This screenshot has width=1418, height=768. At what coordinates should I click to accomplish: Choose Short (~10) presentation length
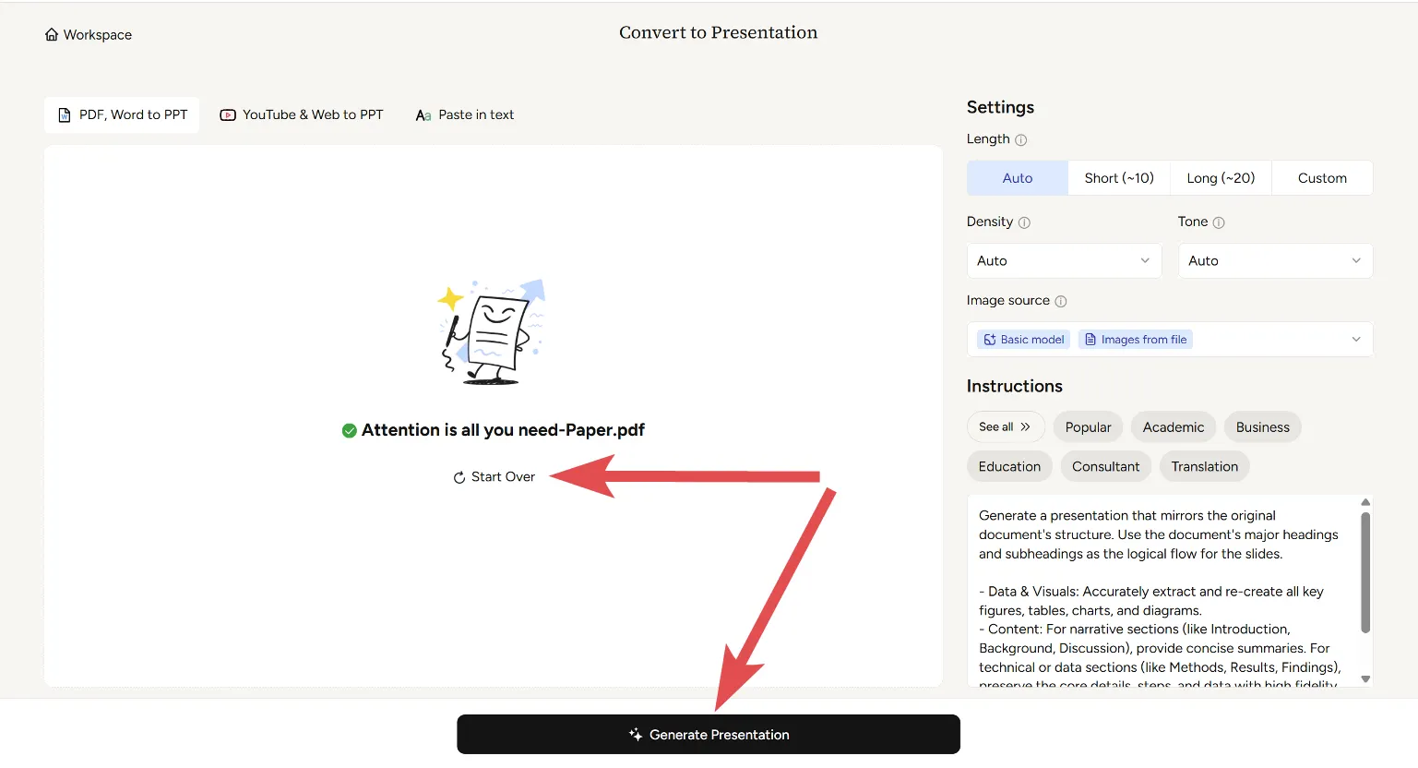tap(1118, 178)
